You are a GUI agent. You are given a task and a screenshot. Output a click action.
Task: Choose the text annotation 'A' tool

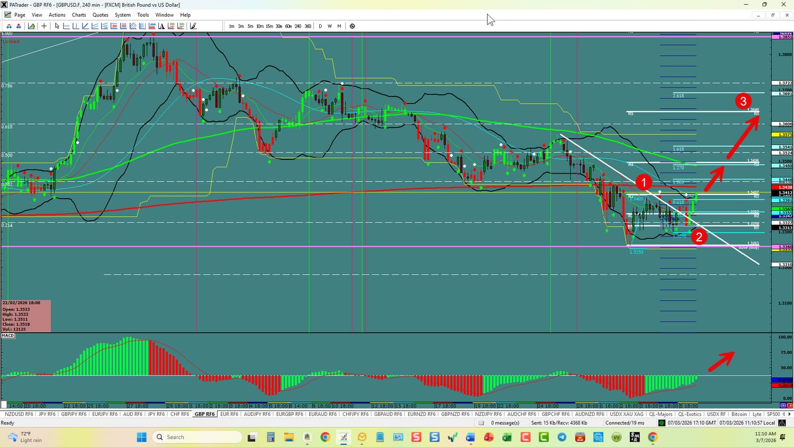tap(161, 26)
